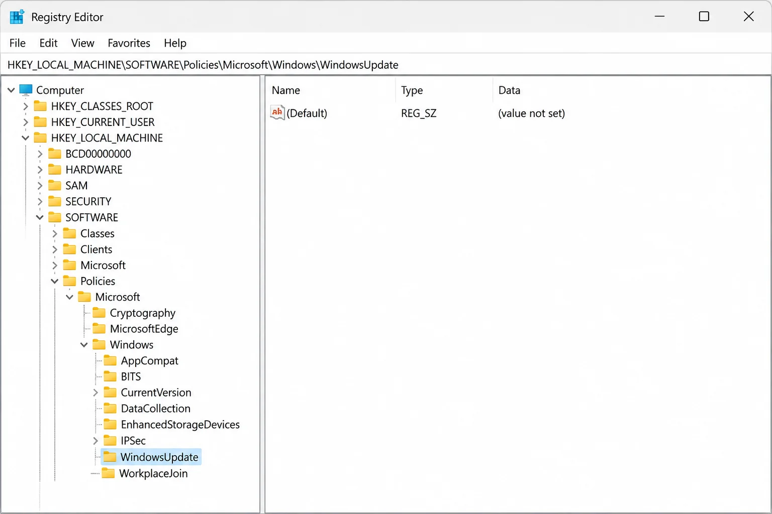Image resolution: width=772 pixels, height=514 pixels.
Task: Collapse the SOFTWARE key chevron
Action: (40, 217)
